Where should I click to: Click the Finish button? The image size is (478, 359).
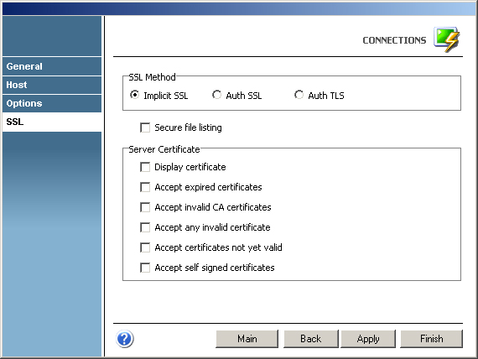pyautogui.click(x=431, y=339)
